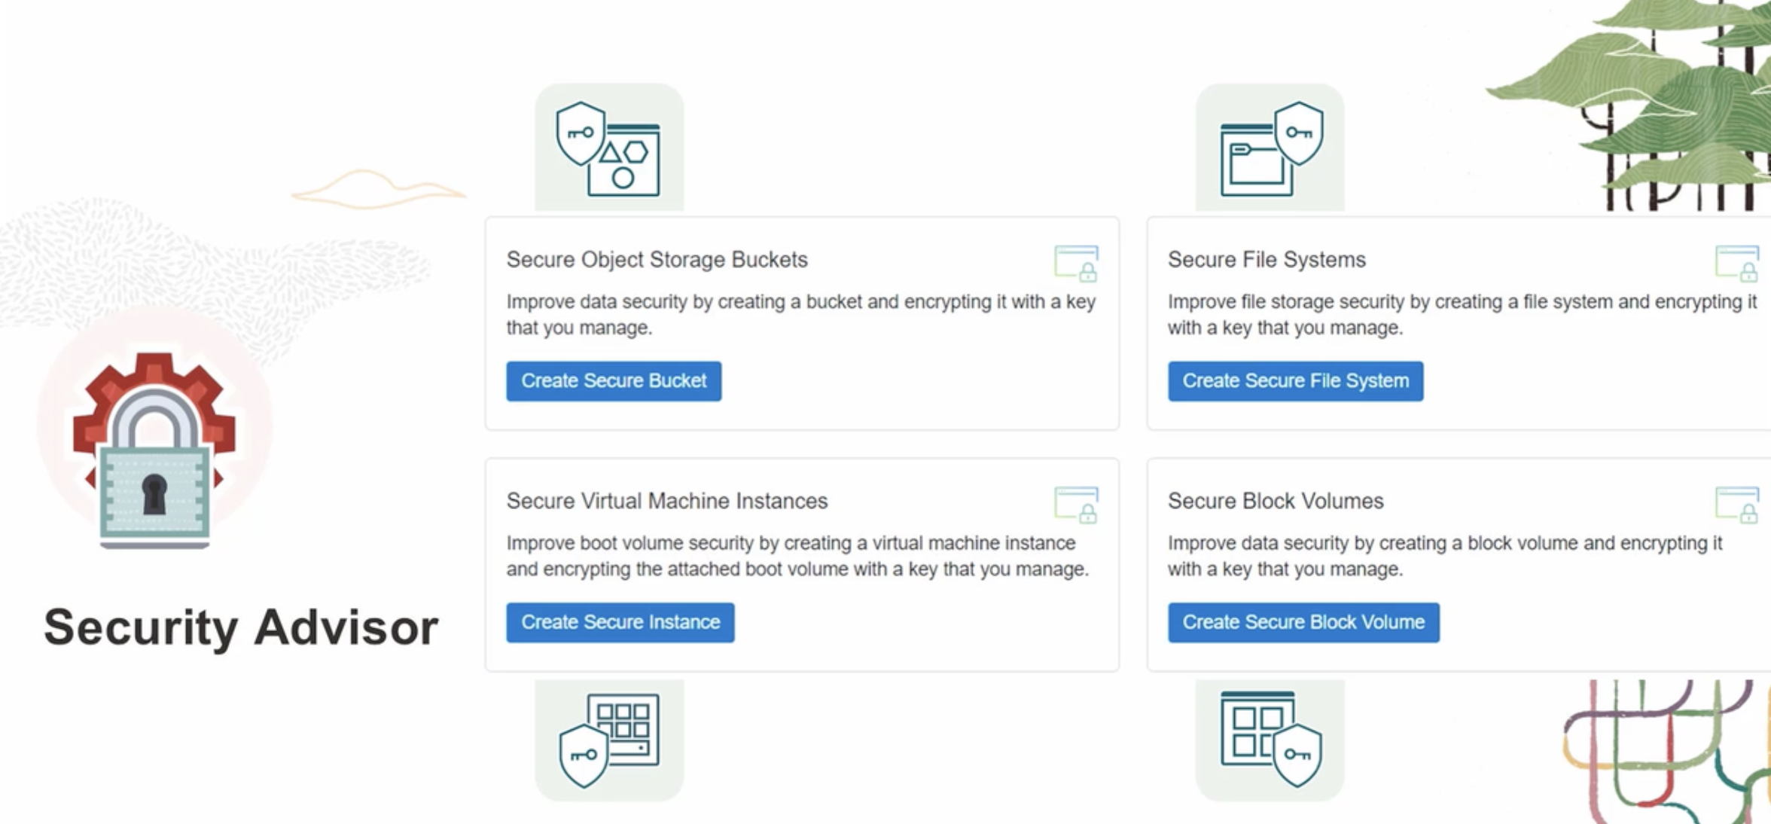Click the Security Advisor heading text
The image size is (1771, 824).
241,627
